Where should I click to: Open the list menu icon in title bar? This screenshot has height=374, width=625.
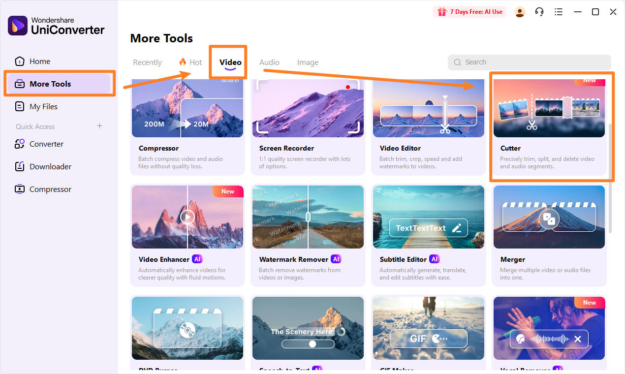point(559,12)
